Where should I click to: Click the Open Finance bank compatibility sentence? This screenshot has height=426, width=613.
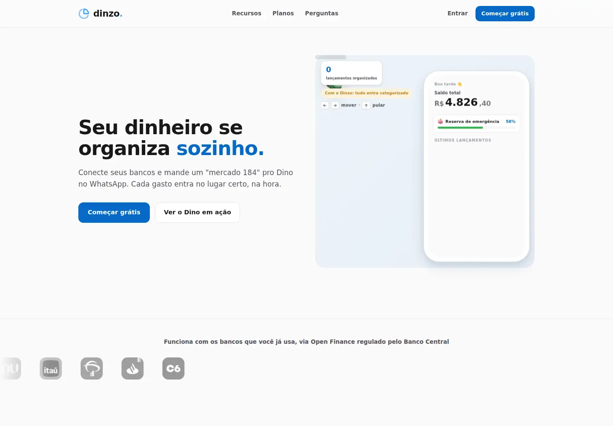(x=306, y=342)
